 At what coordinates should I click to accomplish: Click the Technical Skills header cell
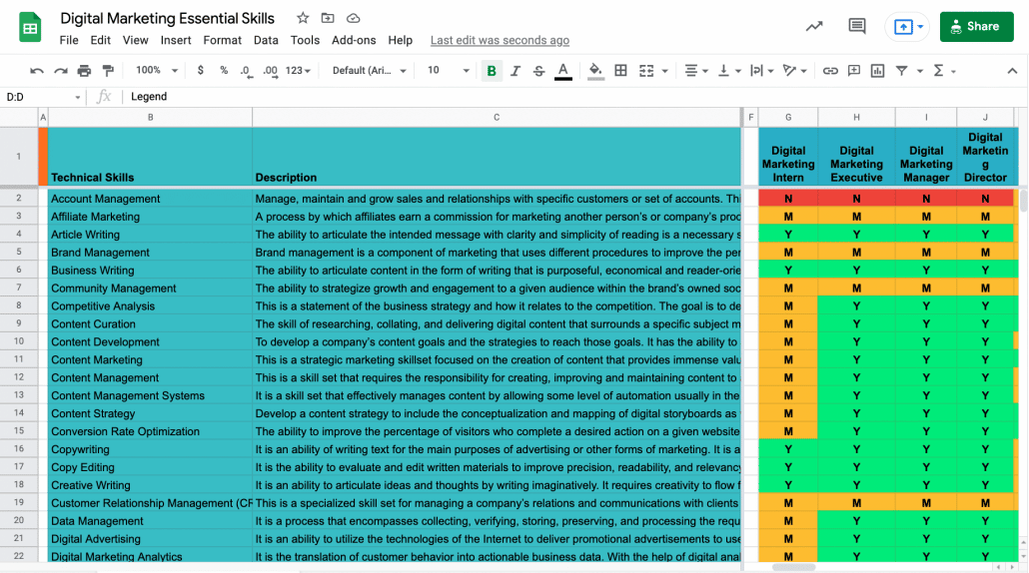coord(150,157)
